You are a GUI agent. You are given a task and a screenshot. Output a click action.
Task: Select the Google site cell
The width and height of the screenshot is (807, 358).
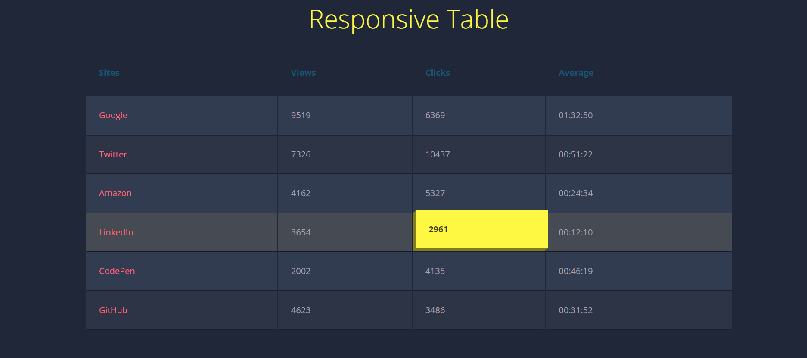pyautogui.click(x=182, y=115)
